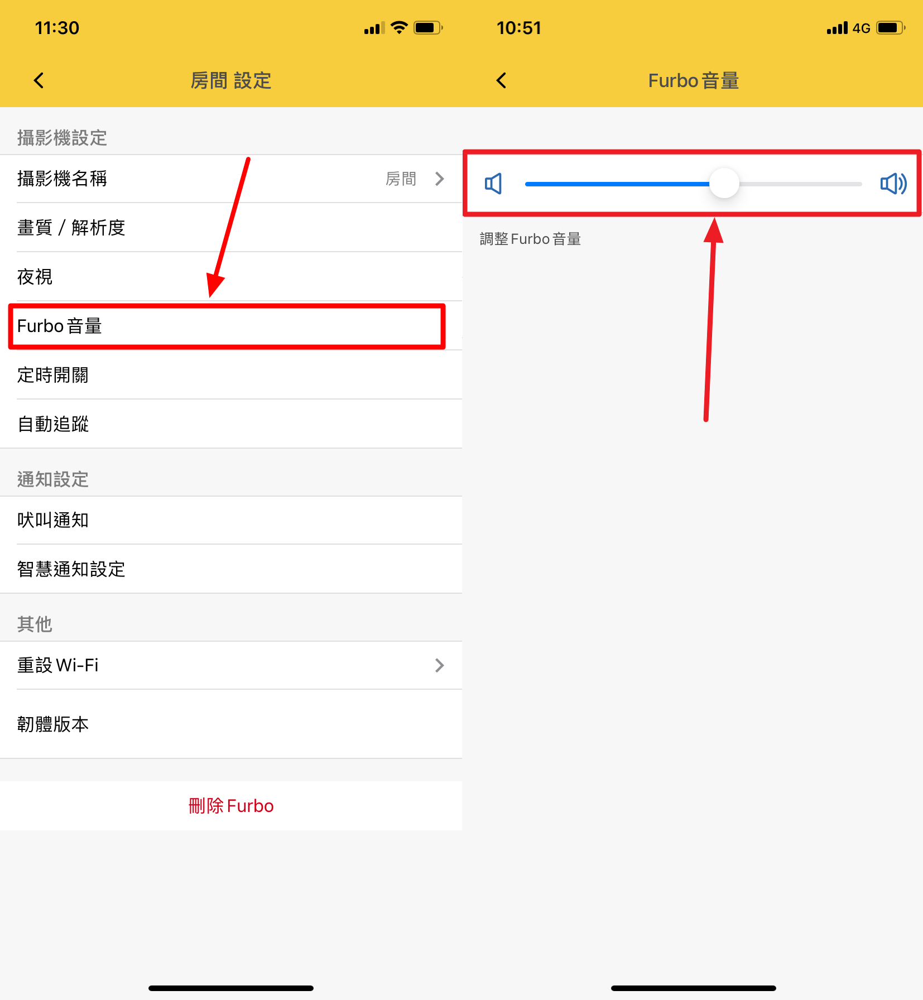Tap the right screen battery icon

(890, 27)
